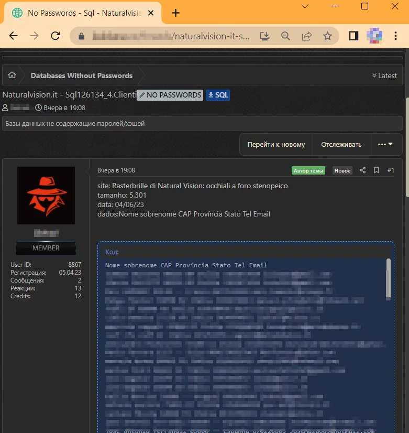Viewport: 409px width, 433px height.
Task: Click the code block scrollbar
Action: click(x=388, y=278)
